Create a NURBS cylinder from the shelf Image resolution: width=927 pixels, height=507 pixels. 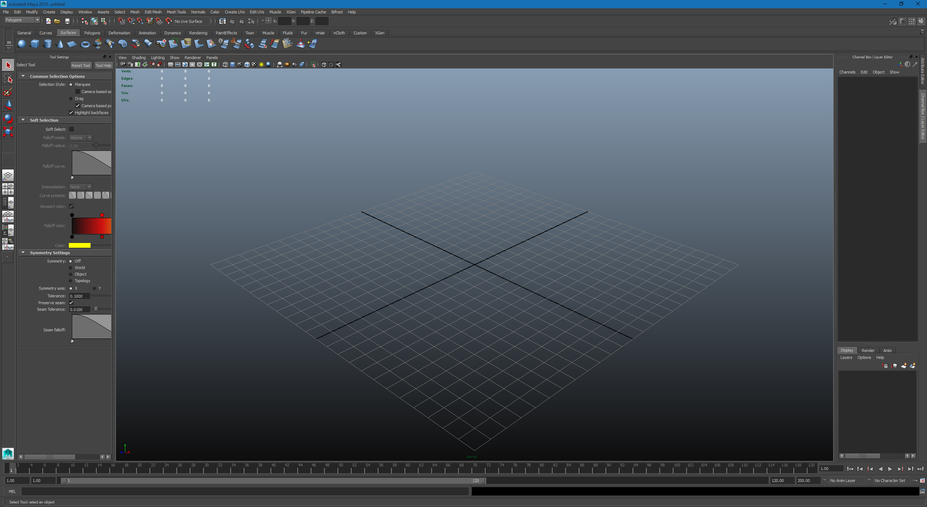(47, 44)
